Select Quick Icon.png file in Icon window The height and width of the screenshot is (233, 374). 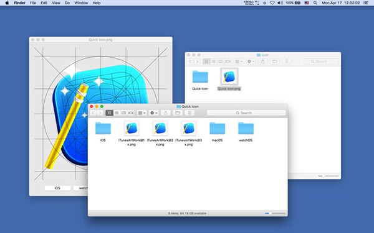click(229, 80)
